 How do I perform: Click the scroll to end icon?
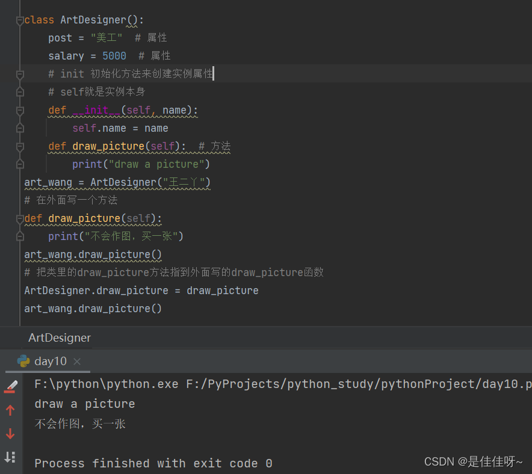(10, 457)
